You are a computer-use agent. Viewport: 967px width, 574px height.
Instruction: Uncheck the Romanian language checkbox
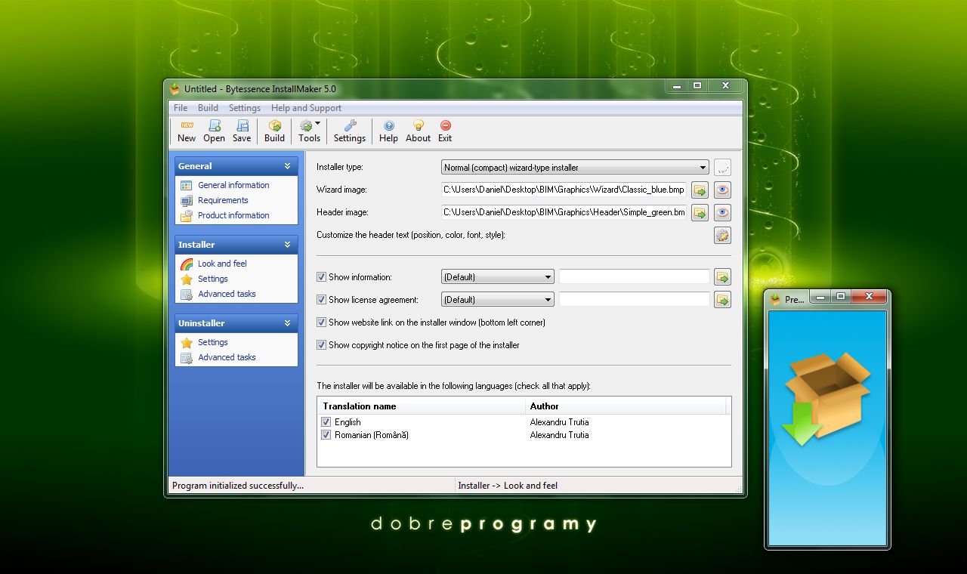(x=326, y=435)
